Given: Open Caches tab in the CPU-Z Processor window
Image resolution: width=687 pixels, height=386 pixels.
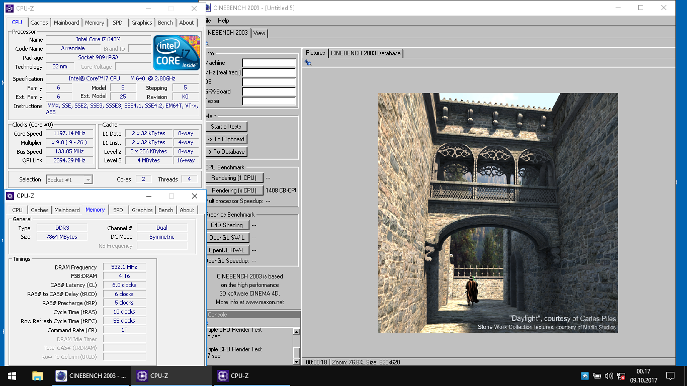Looking at the screenshot, I should (39, 23).
